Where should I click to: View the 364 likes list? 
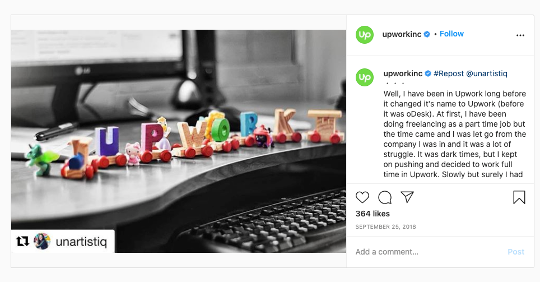pos(373,214)
